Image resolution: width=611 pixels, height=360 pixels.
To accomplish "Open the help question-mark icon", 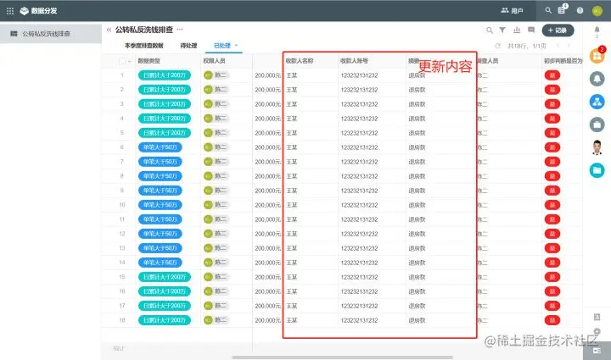I will 580,10.
